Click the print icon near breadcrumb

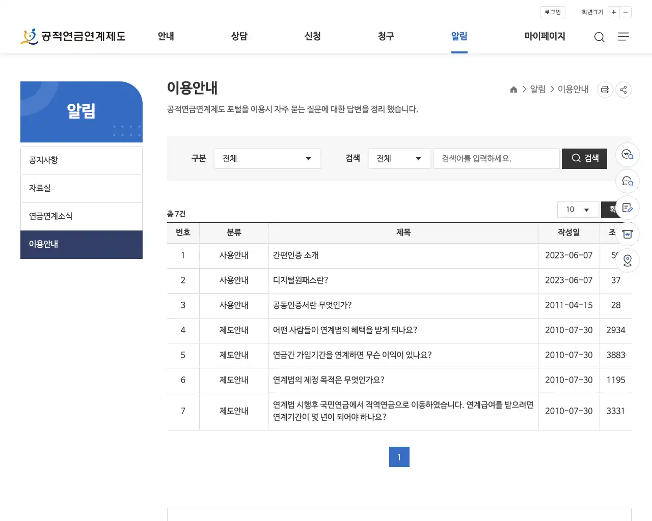tap(605, 89)
